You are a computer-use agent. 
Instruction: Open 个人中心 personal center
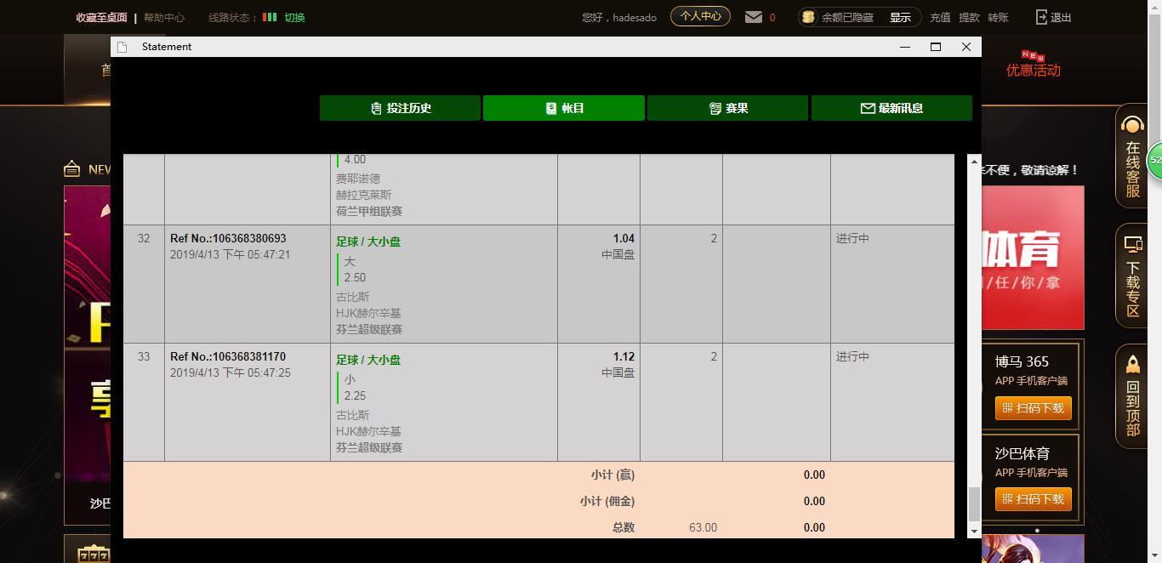coord(700,16)
